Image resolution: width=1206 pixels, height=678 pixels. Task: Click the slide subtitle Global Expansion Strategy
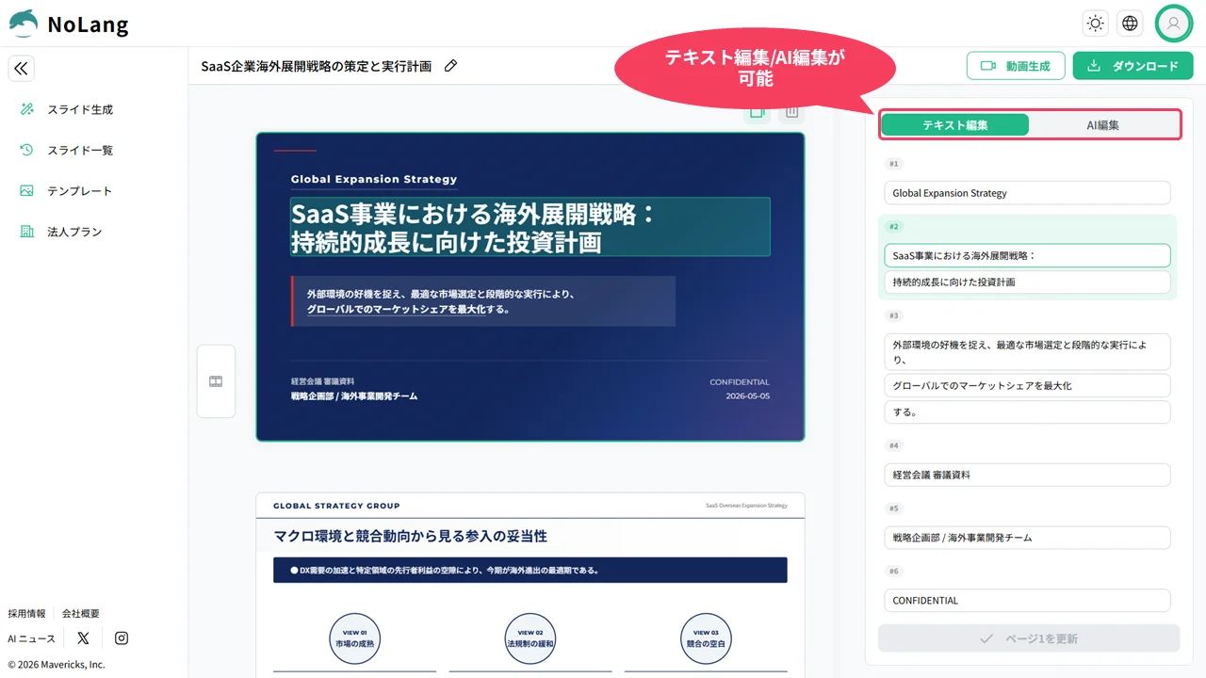pyautogui.click(x=374, y=179)
